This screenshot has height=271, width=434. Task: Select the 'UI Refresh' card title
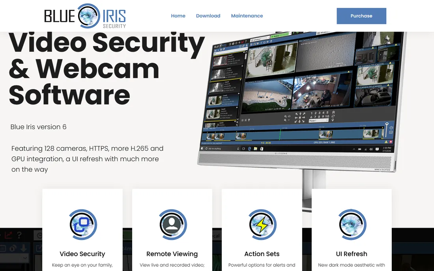352,254
